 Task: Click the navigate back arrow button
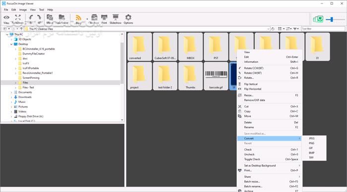click(5, 29)
